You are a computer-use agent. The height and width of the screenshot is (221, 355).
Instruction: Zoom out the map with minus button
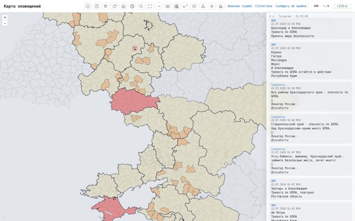click(x=5, y=23)
